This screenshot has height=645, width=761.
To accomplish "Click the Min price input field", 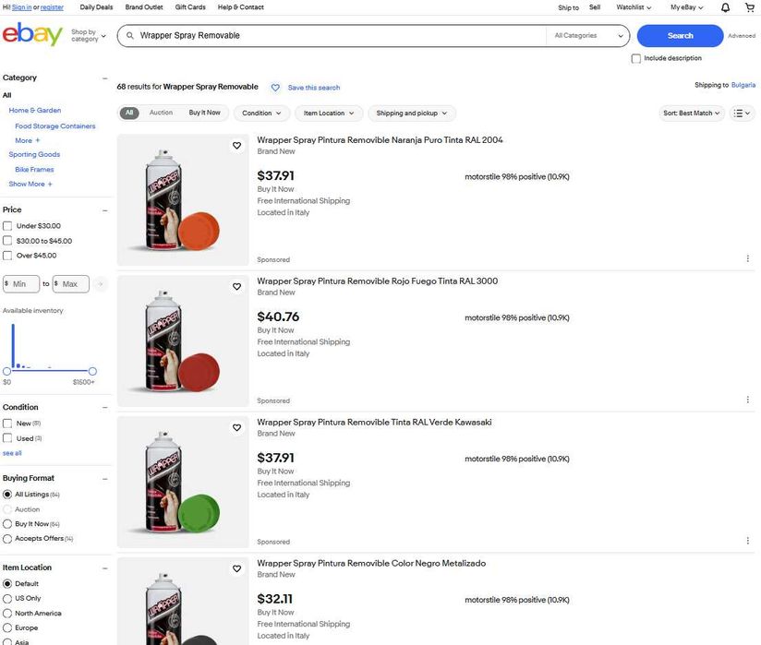I will (22, 284).
